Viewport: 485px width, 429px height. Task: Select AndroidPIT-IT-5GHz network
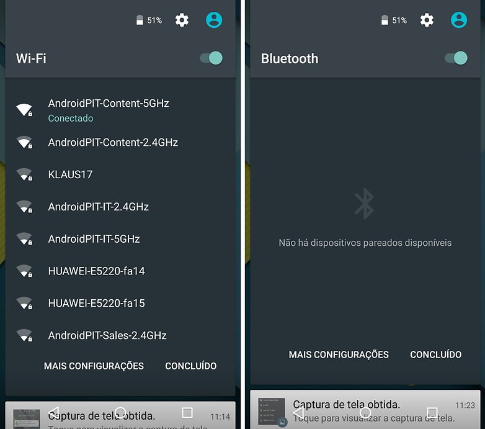[120, 238]
